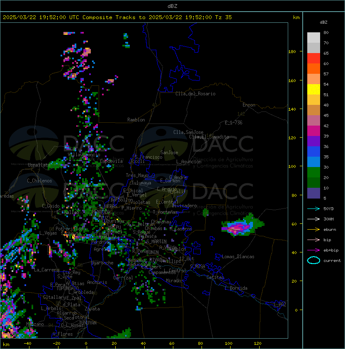Click the '30HM' legend label
This screenshot has height=349, width=345.
tap(328, 219)
